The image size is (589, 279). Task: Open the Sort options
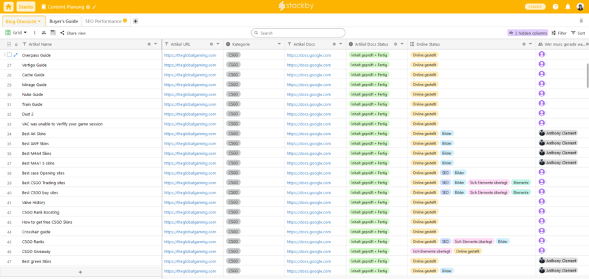pos(577,33)
